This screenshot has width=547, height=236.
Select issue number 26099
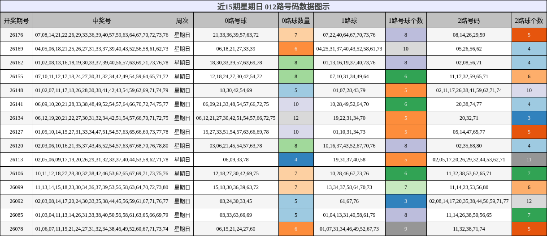16,187
